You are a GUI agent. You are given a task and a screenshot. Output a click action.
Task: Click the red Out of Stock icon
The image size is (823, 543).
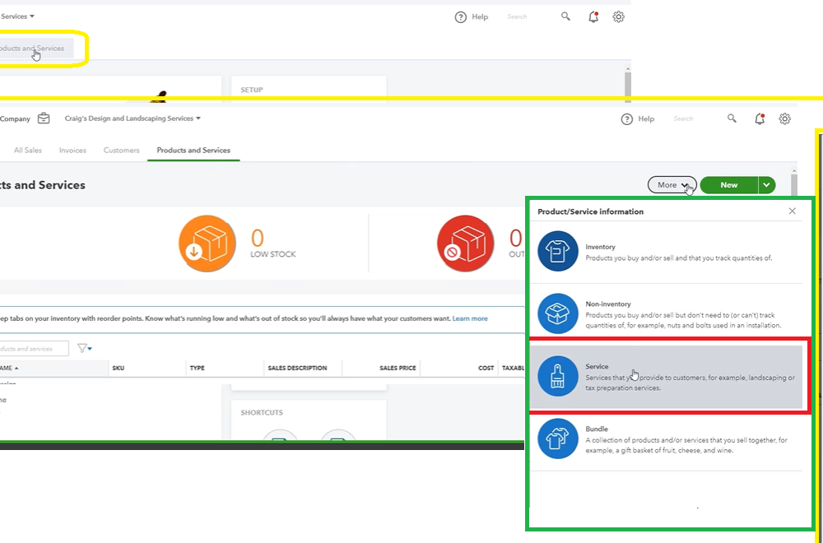click(466, 244)
